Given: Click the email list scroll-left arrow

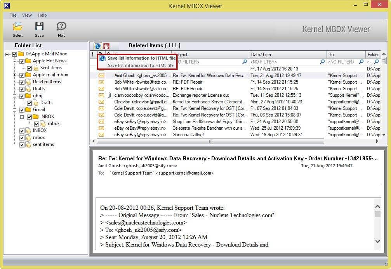Looking at the screenshot, I should [x=93, y=141].
